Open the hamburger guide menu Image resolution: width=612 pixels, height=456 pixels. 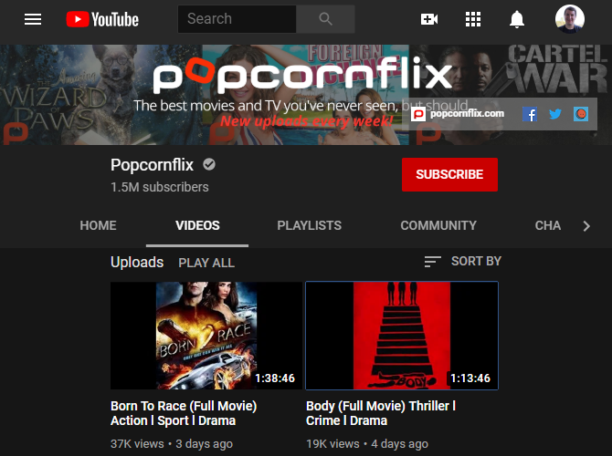click(33, 19)
